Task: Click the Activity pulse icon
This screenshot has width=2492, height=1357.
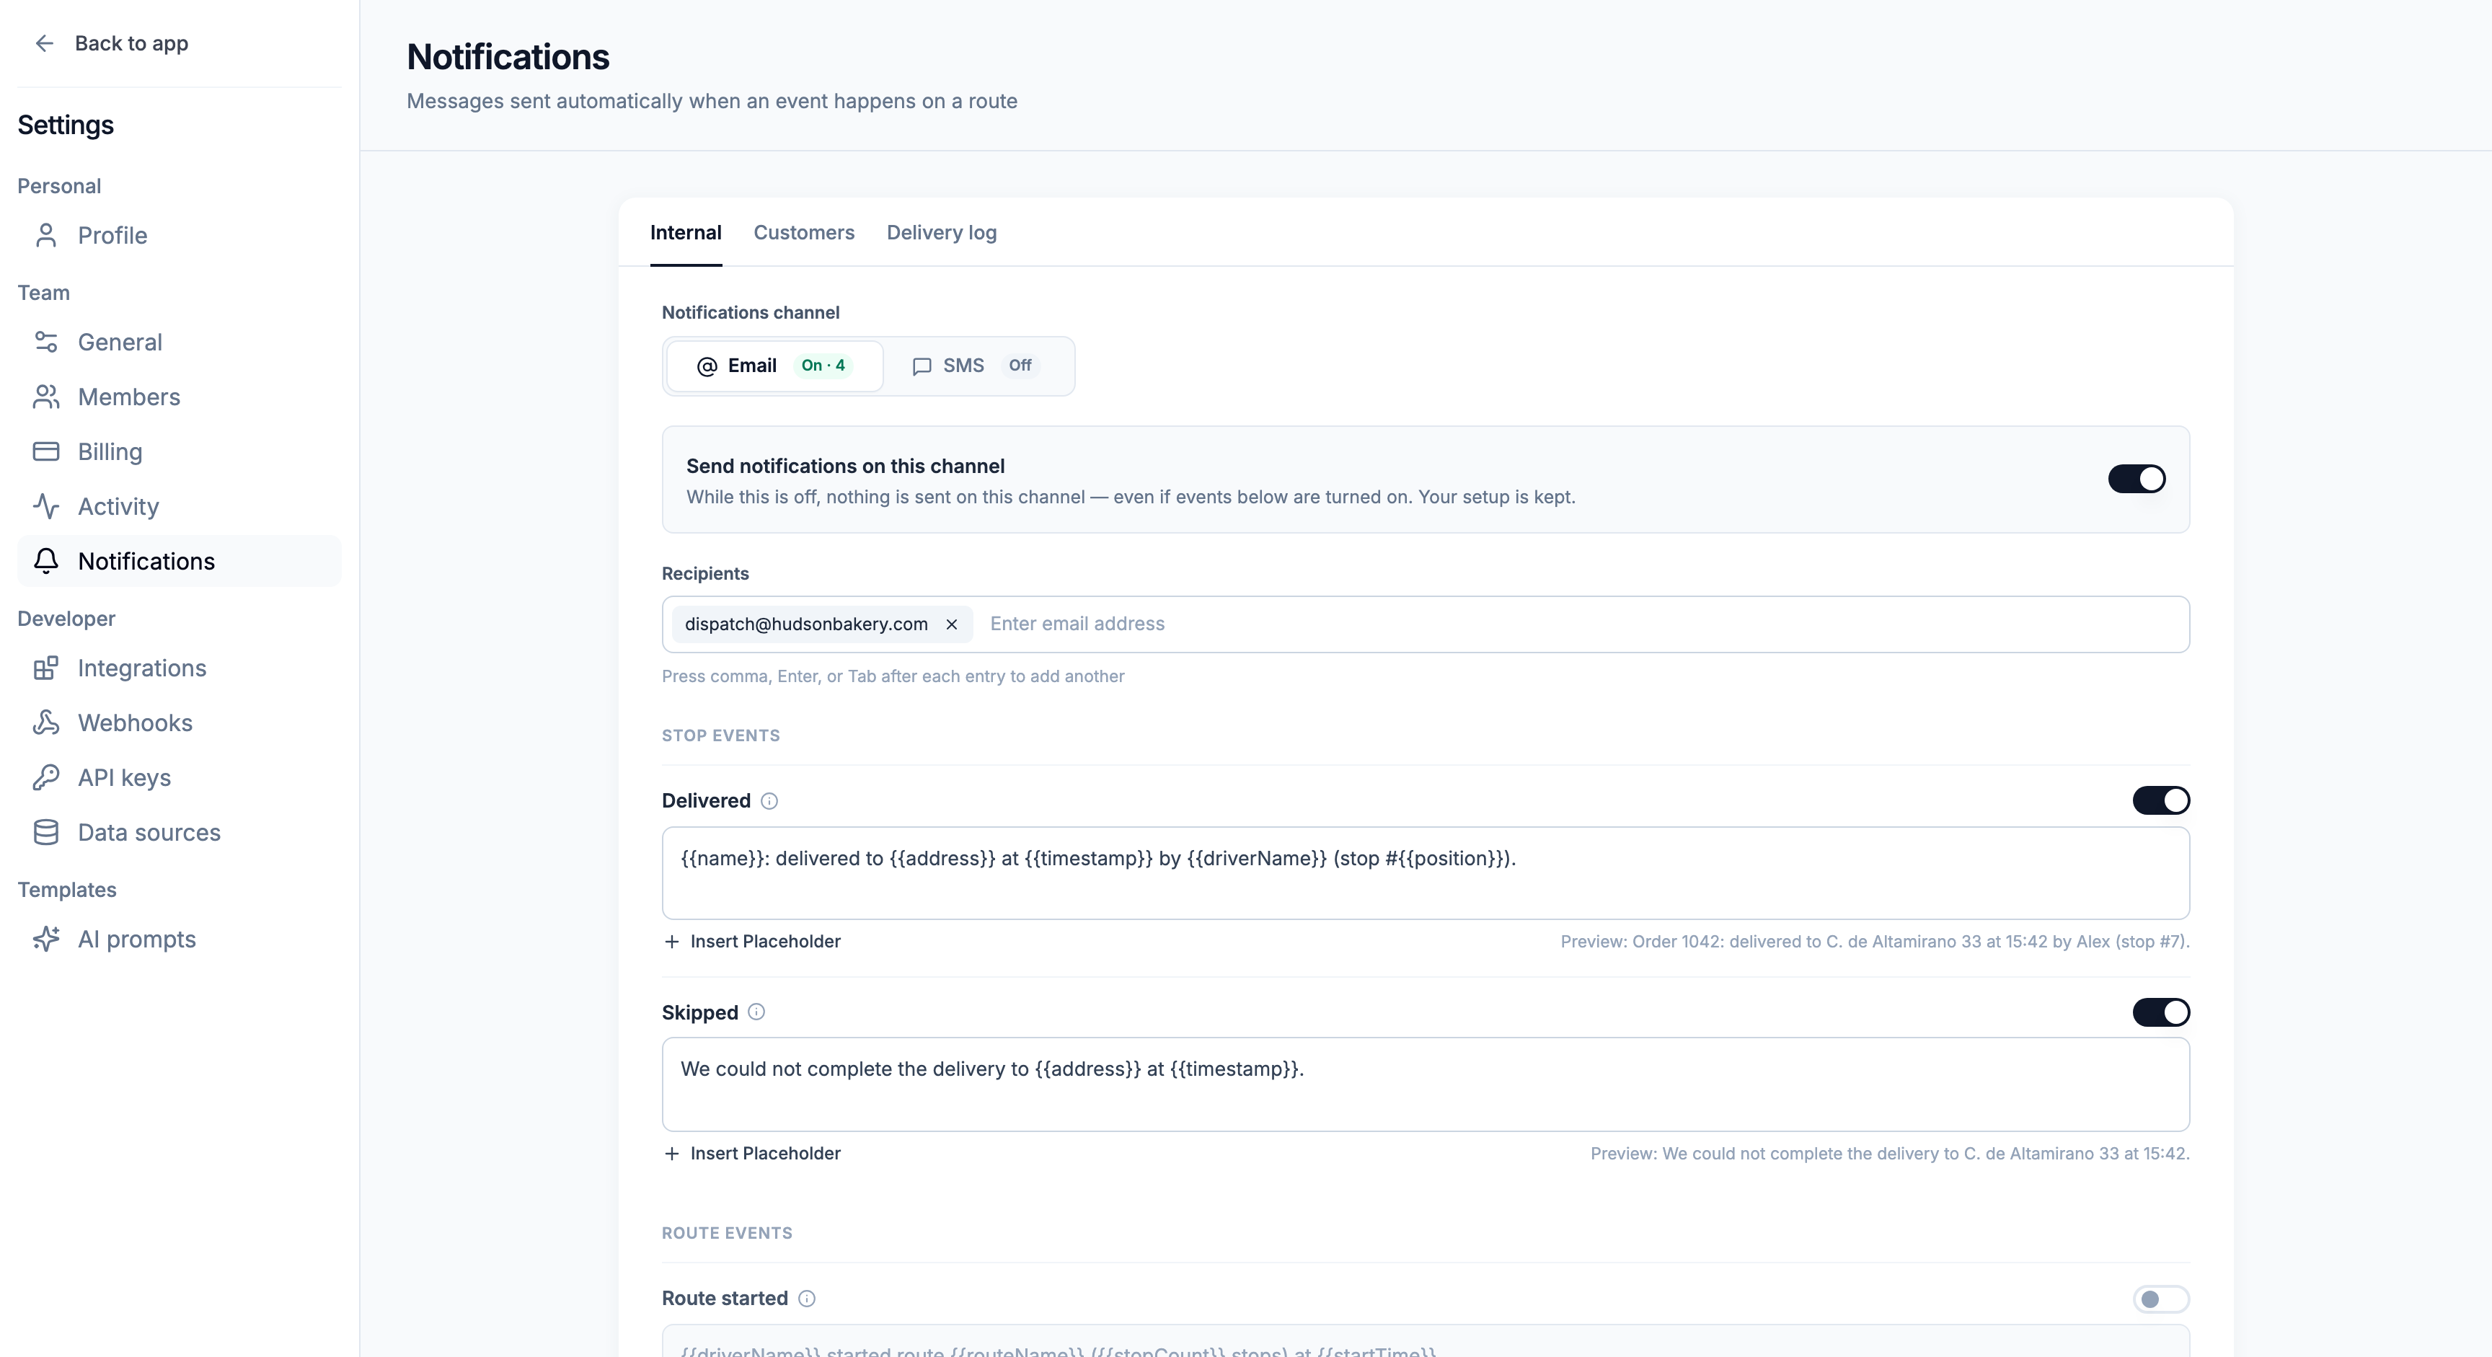Action: [x=45, y=506]
